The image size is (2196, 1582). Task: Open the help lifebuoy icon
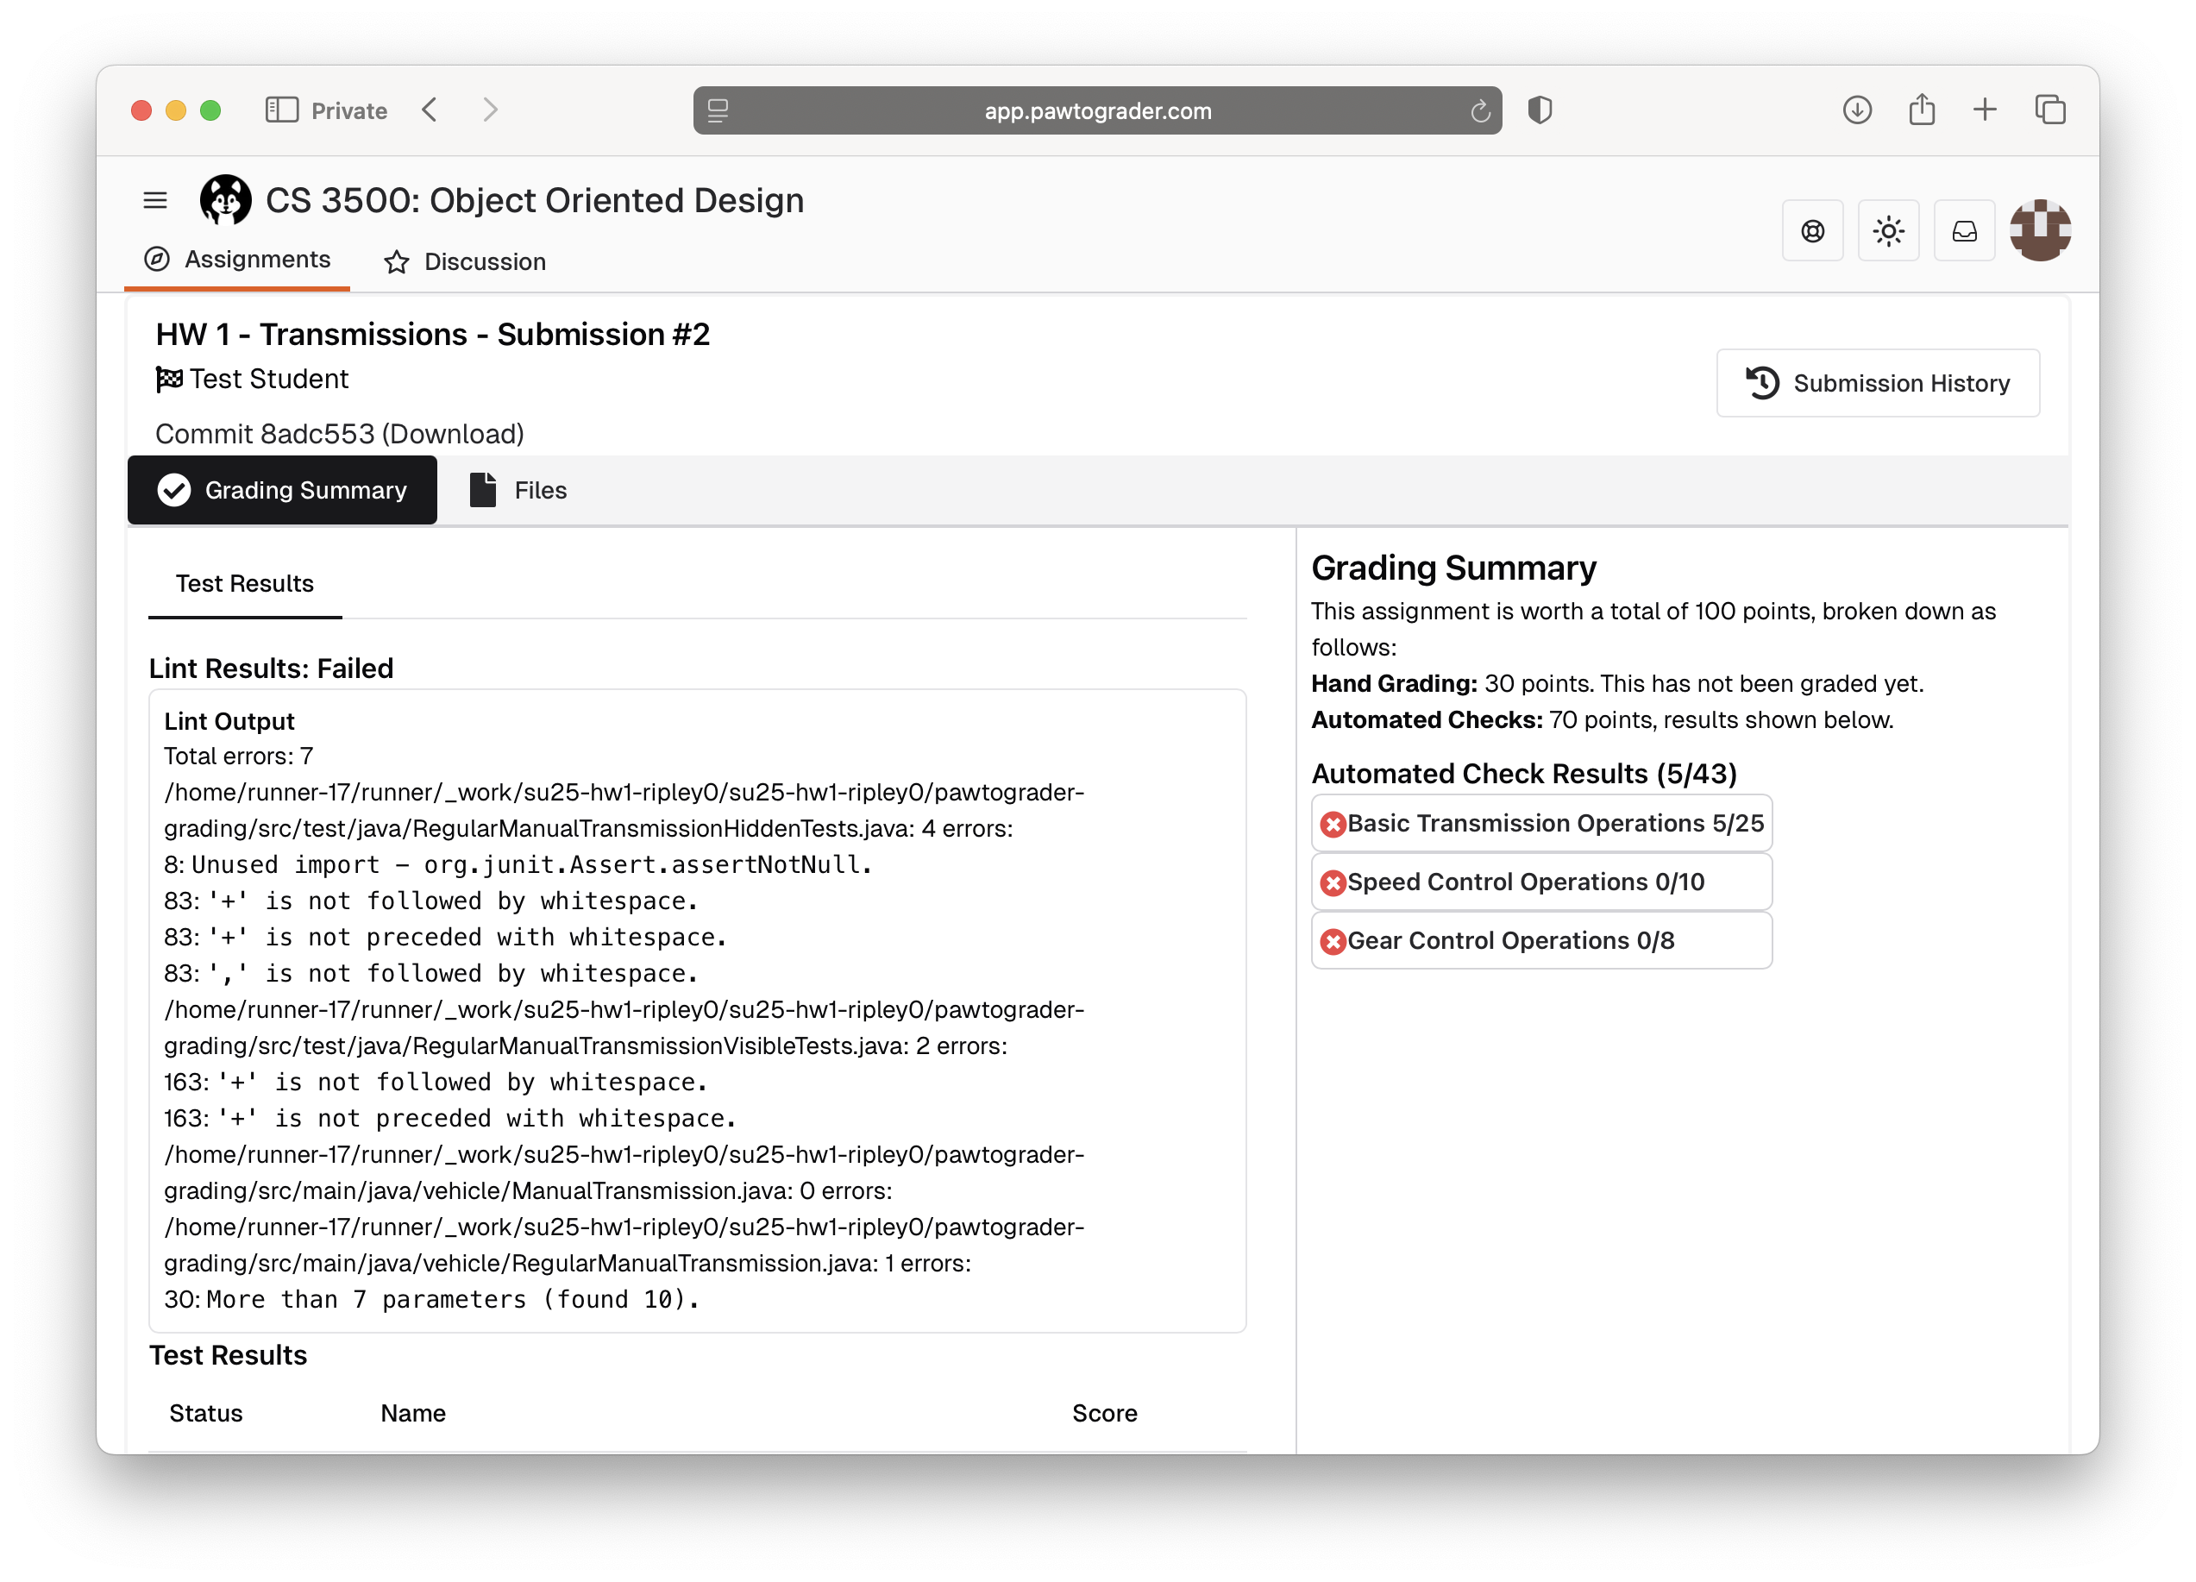tap(1812, 230)
